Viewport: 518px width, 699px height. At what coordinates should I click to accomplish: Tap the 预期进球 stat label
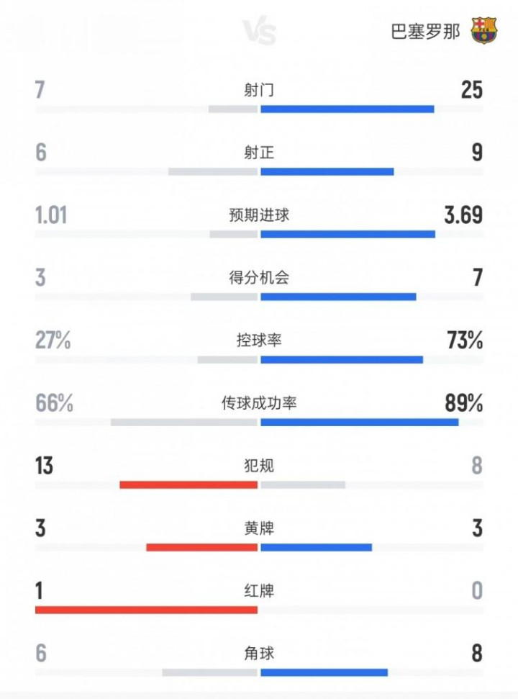pyautogui.click(x=259, y=215)
